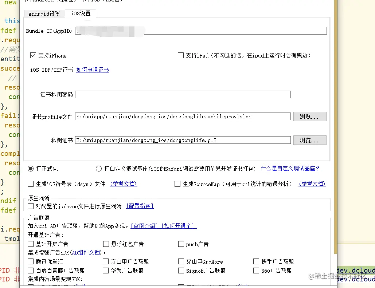The image size is (375, 288).
Task: Check the 腾讯优量汇 checkbox
Action: tap(31, 261)
